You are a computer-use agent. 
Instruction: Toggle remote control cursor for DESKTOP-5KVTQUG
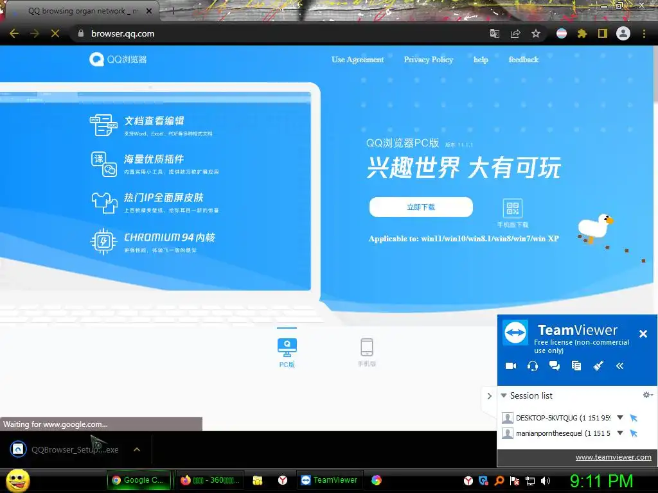tap(634, 417)
